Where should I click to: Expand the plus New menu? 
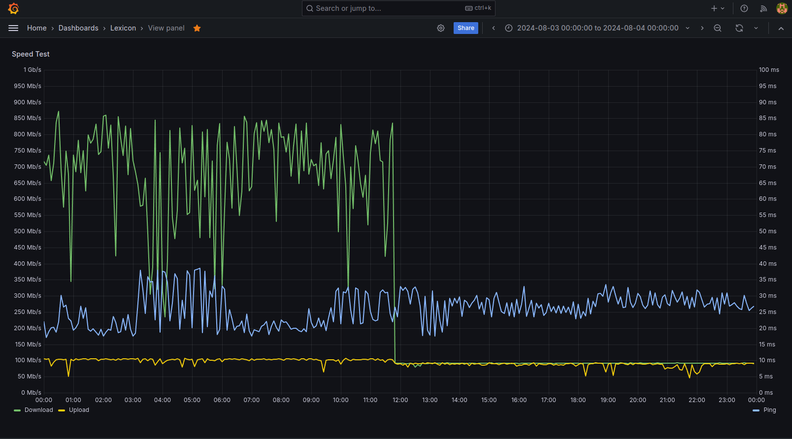(718, 8)
